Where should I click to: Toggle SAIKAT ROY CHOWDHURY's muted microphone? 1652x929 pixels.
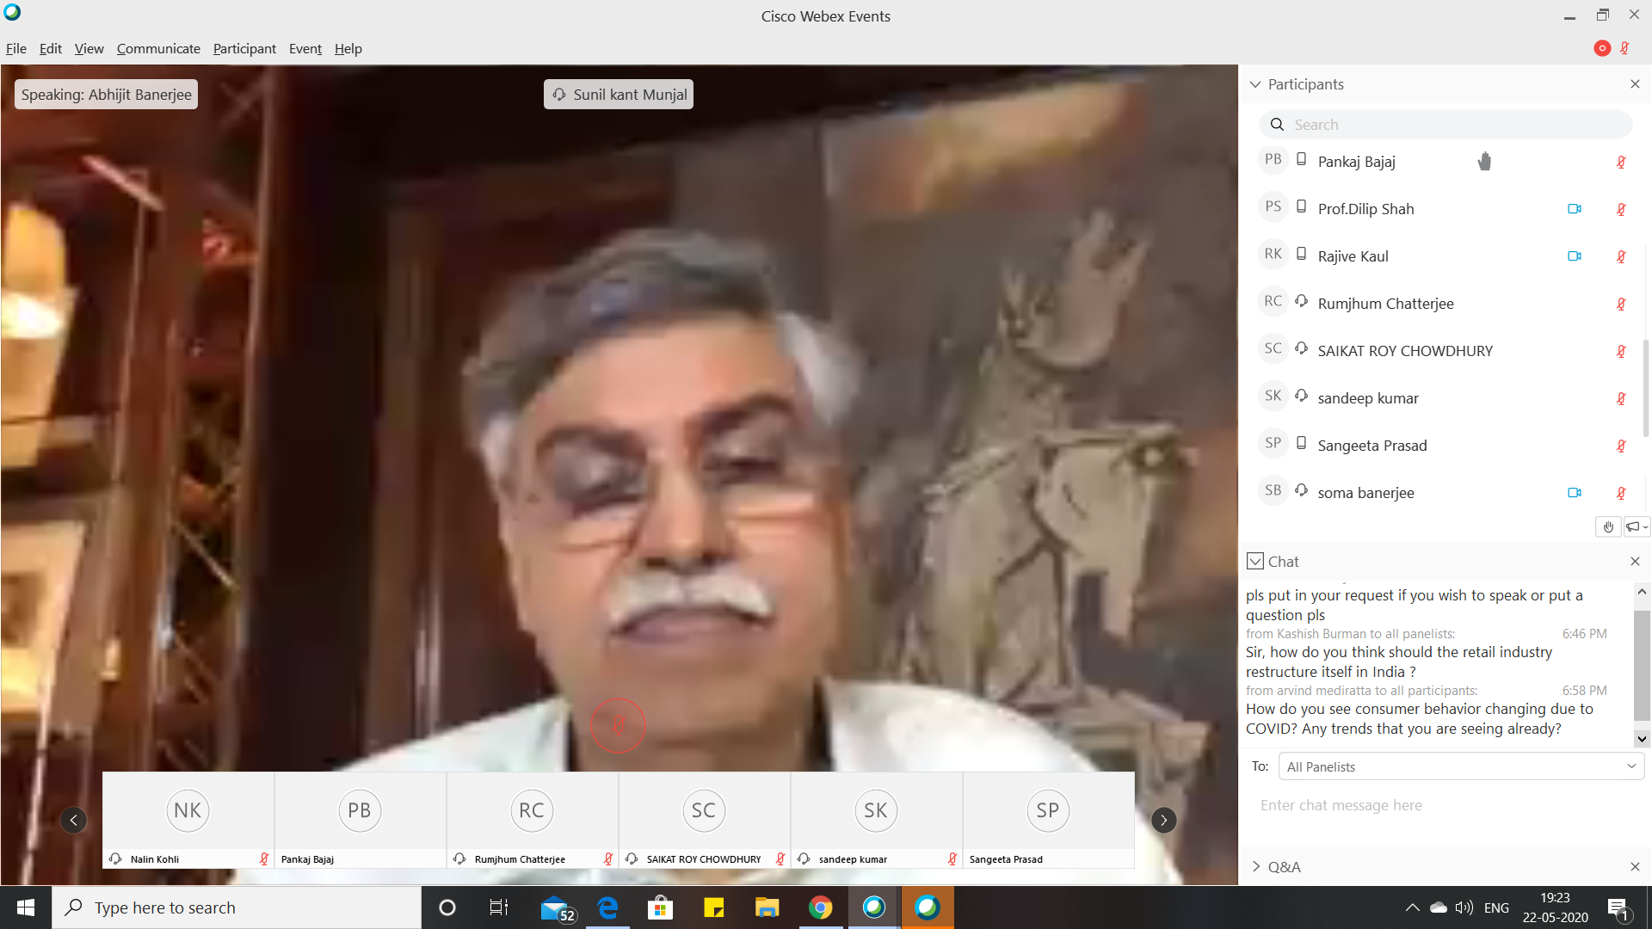coord(1621,351)
